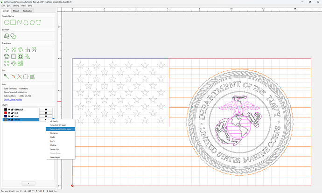Toggle visibility eye of Red layer
322x193 pixels.
point(9,113)
